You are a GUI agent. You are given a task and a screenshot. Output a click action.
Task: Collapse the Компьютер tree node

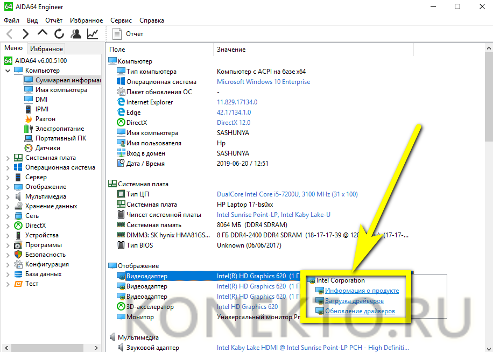(x=8, y=71)
